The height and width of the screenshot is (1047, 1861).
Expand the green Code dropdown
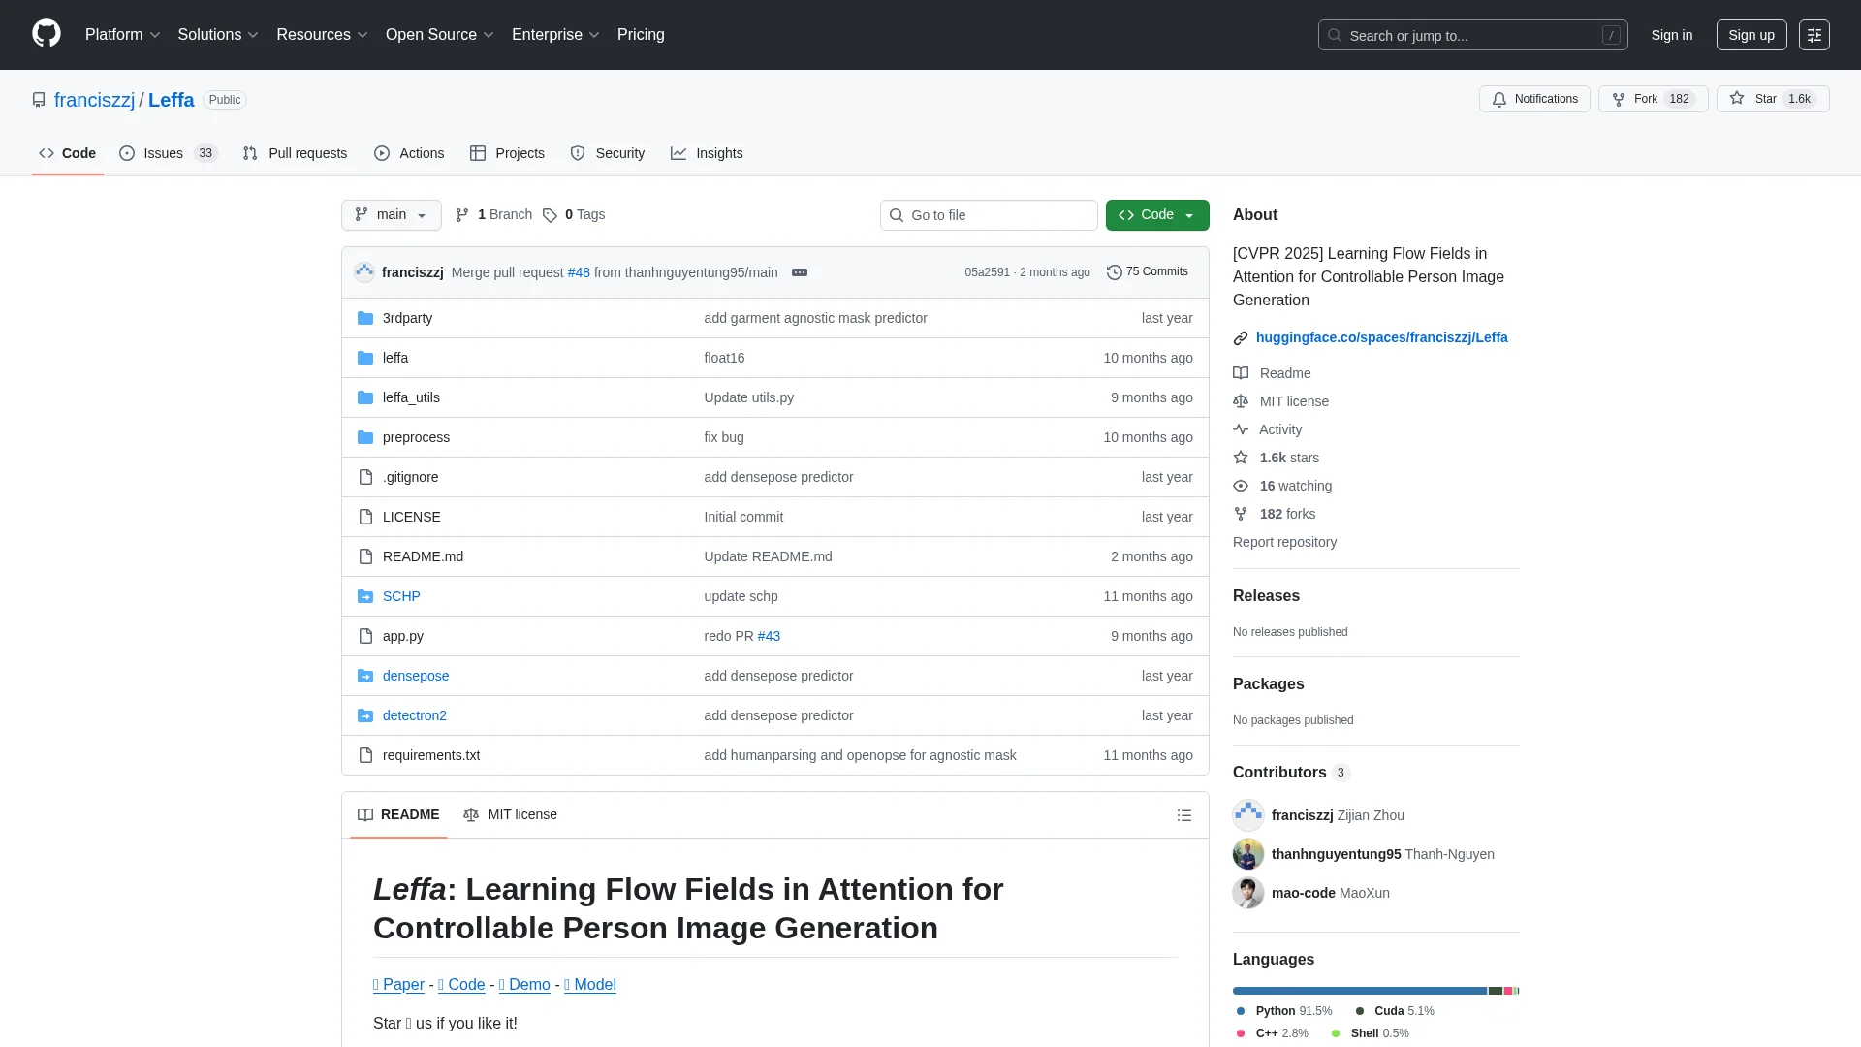click(x=1157, y=215)
